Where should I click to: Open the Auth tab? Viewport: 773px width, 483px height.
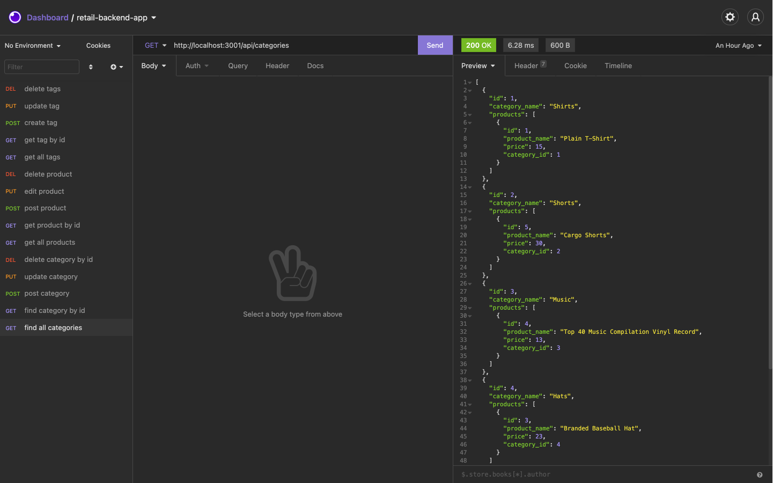click(197, 65)
